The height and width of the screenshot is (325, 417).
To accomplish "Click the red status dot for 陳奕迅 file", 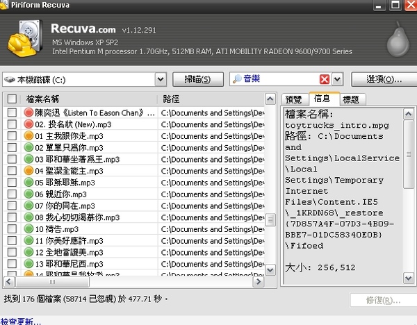I will click(28, 112).
